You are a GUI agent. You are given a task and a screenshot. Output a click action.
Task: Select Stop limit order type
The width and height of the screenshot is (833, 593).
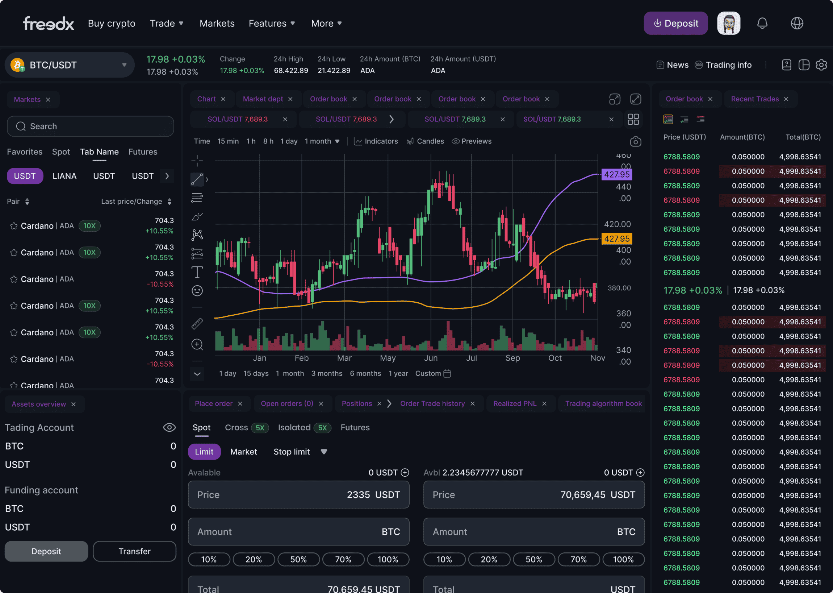pos(292,452)
